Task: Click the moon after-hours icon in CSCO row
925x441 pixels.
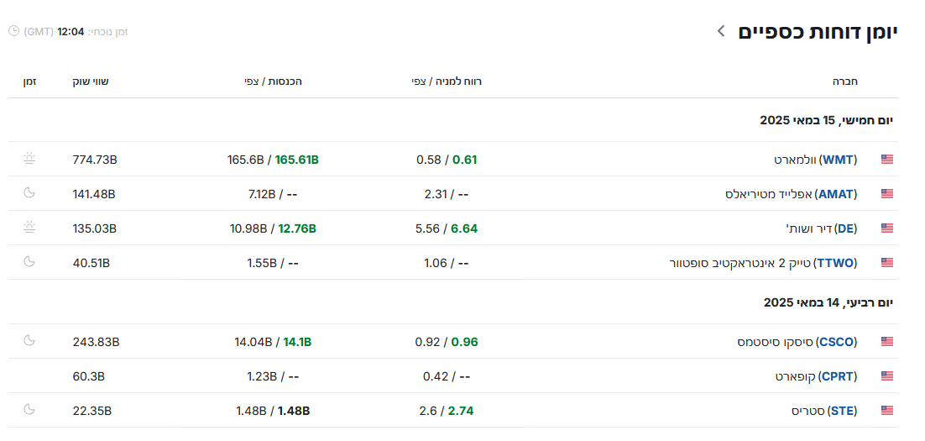Action: point(29,341)
